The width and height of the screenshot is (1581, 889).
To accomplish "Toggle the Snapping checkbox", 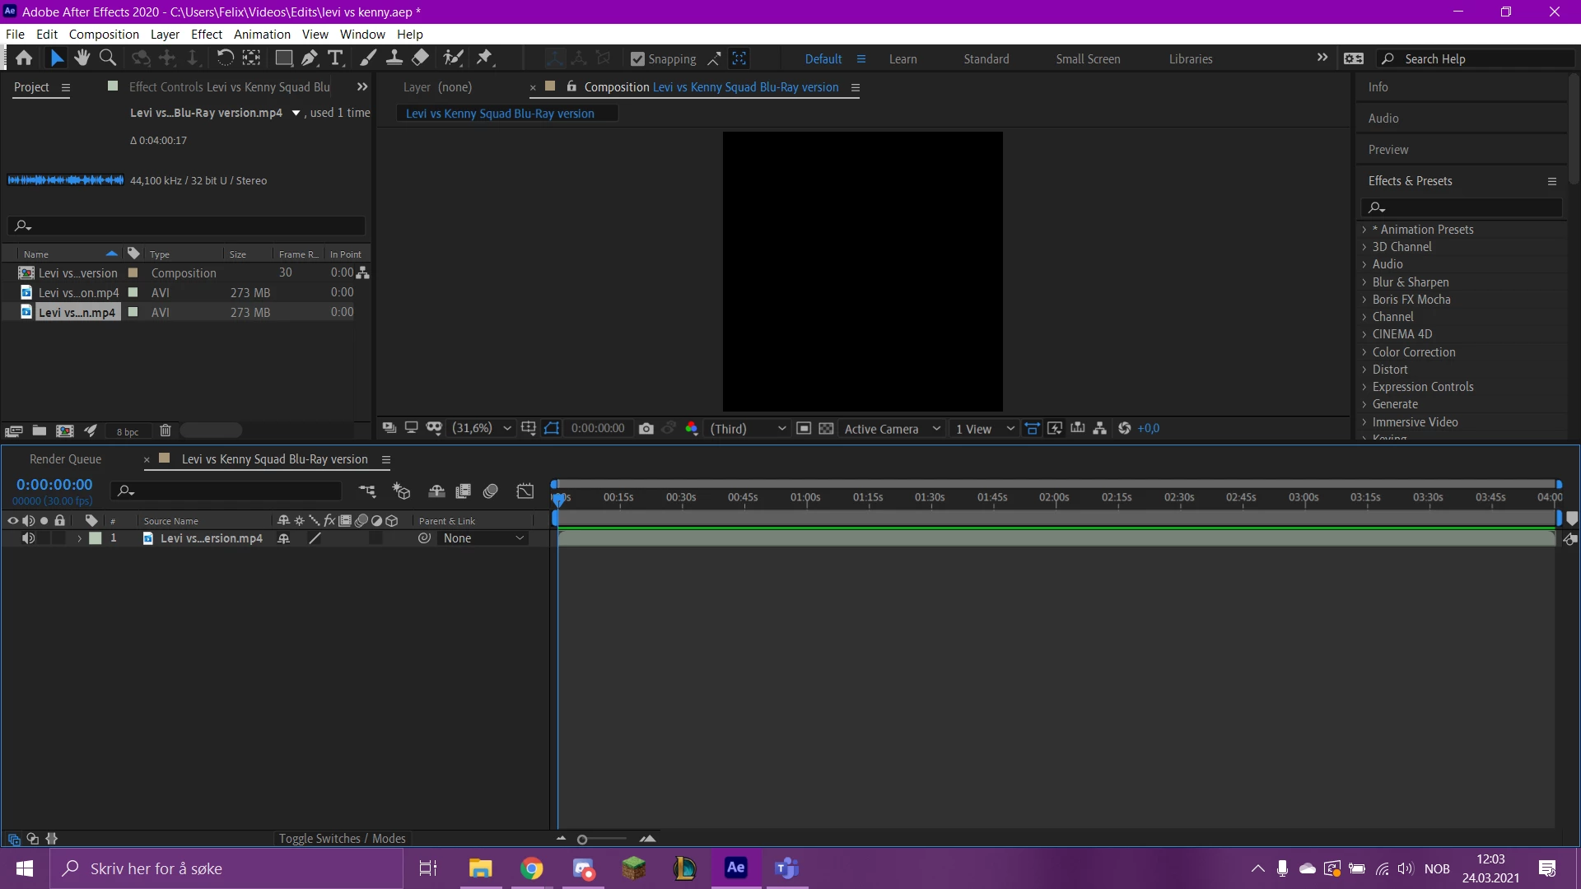I will point(637,59).
